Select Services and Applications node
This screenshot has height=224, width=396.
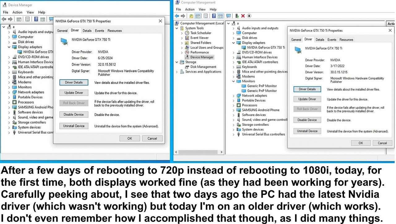click(x=203, y=72)
